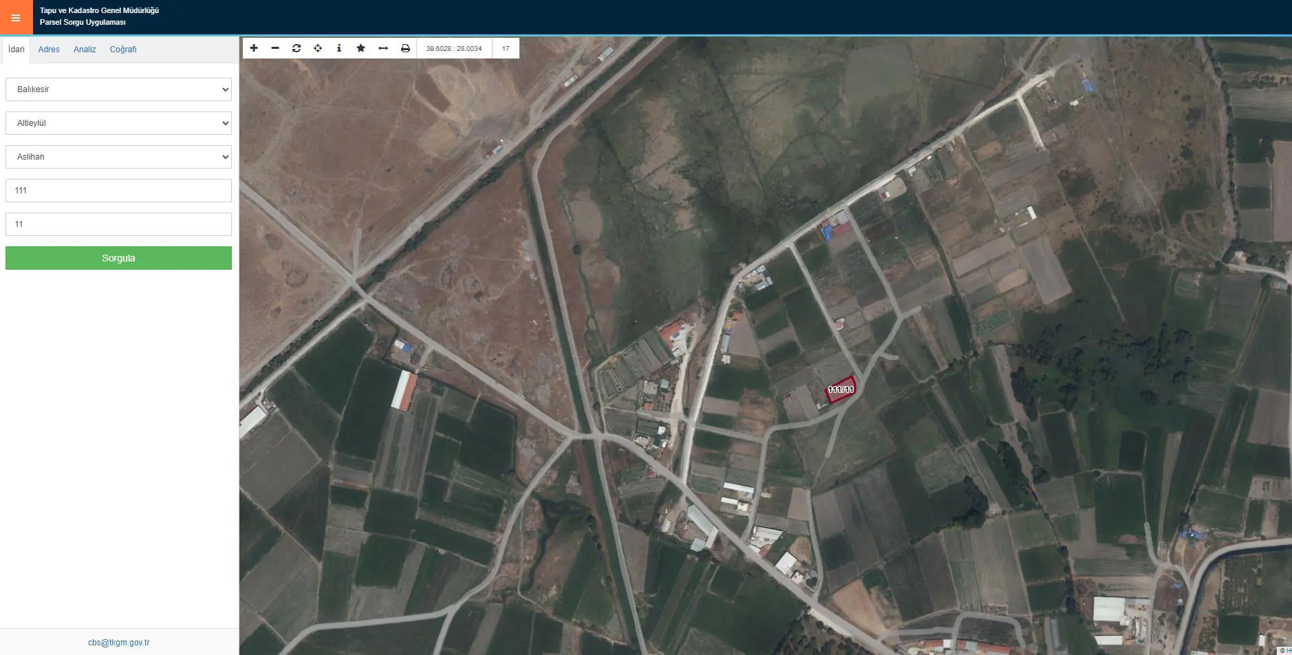Activate the pan/move crosshair tool
The image size is (1292, 655).
click(318, 48)
